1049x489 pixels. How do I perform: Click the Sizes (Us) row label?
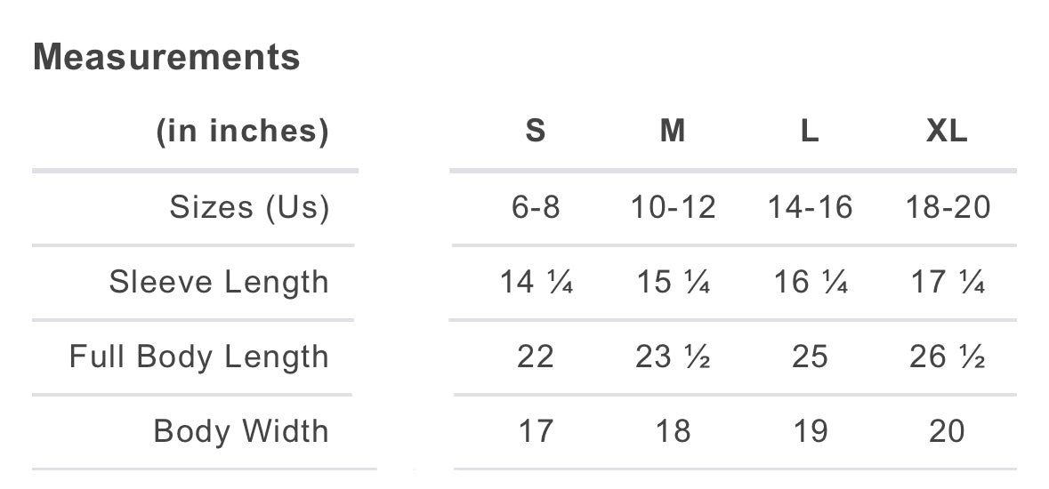(x=249, y=207)
